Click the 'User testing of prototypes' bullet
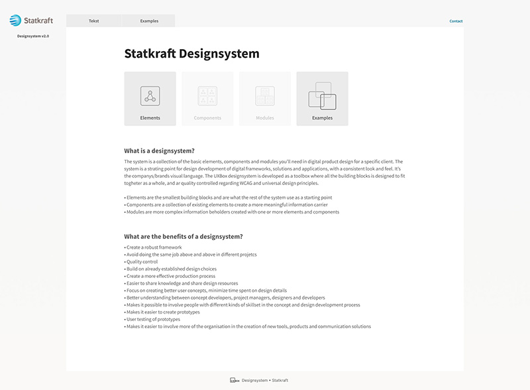The width and height of the screenshot is (530, 390). click(152, 319)
